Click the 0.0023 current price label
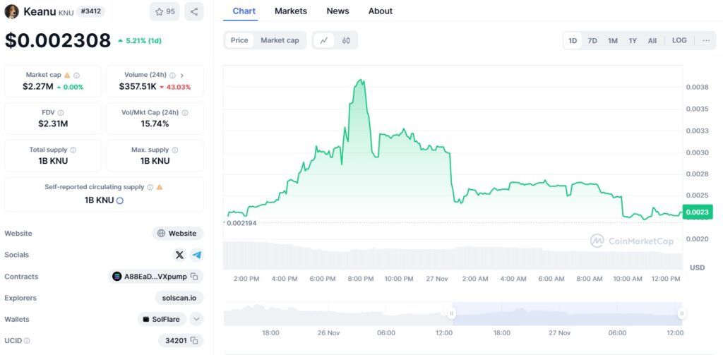Screen dimensions: 723x355 pos(697,212)
